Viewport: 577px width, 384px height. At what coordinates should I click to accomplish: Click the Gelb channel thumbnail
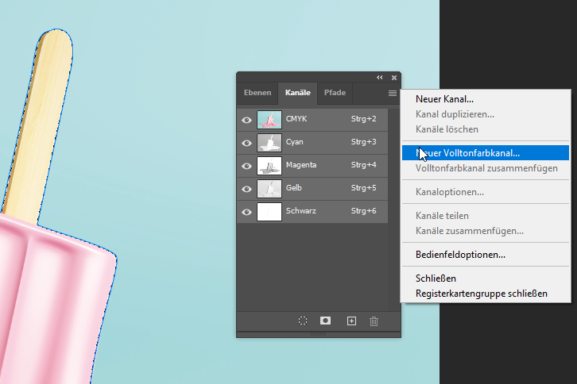tap(269, 189)
